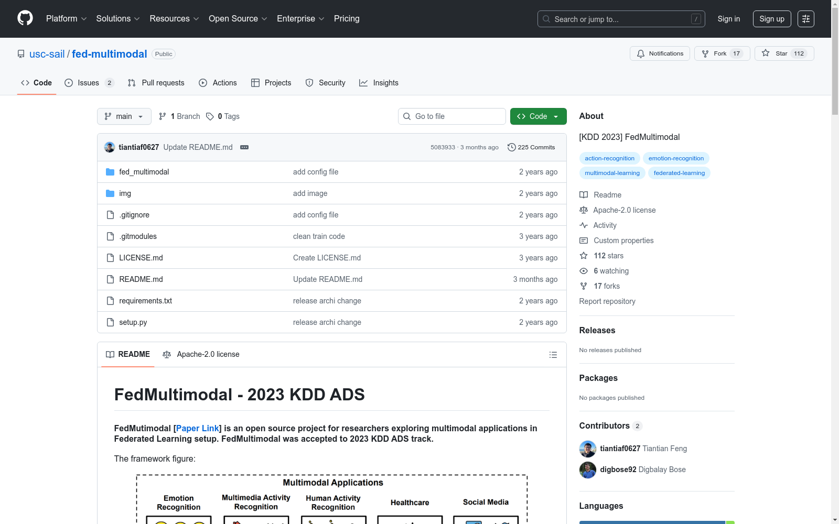Click the img folder icon
The height and width of the screenshot is (524, 839).
(x=110, y=193)
